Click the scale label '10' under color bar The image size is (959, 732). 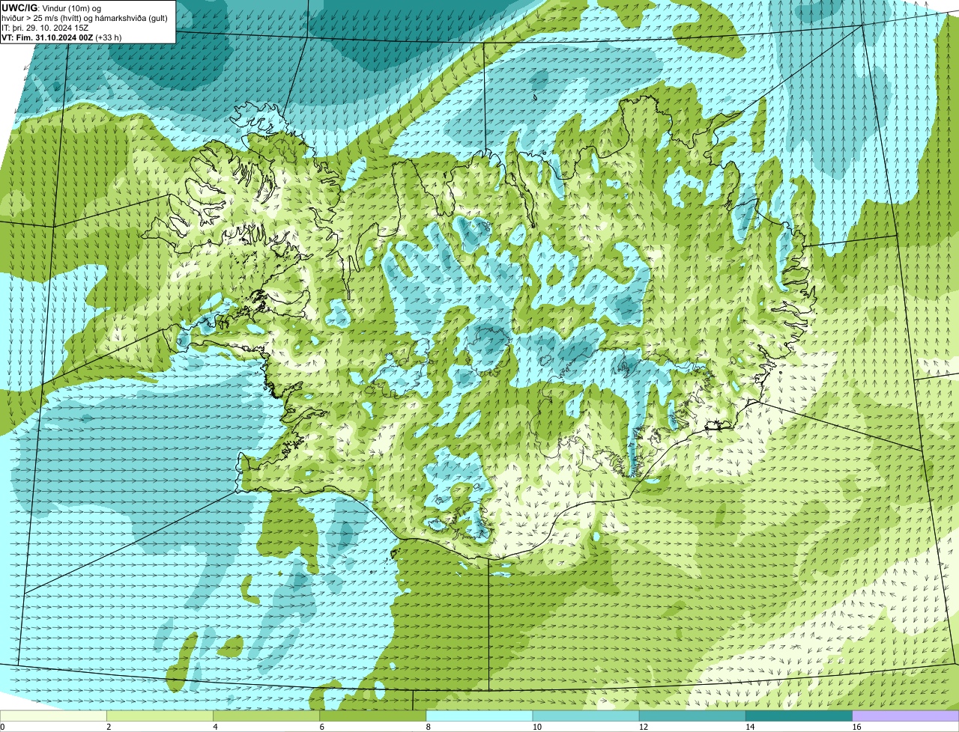[x=536, y=727]
